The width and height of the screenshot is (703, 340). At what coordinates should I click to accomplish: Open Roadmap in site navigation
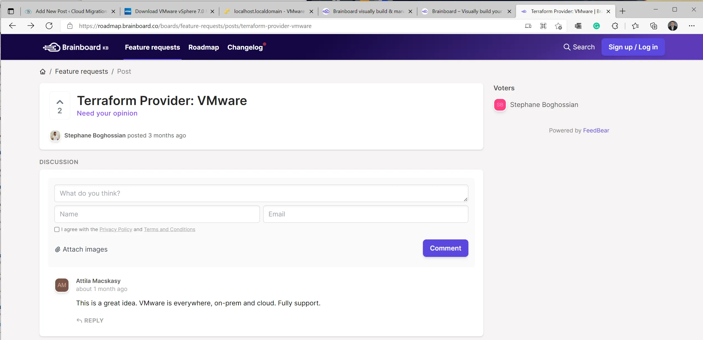point(204,47)
